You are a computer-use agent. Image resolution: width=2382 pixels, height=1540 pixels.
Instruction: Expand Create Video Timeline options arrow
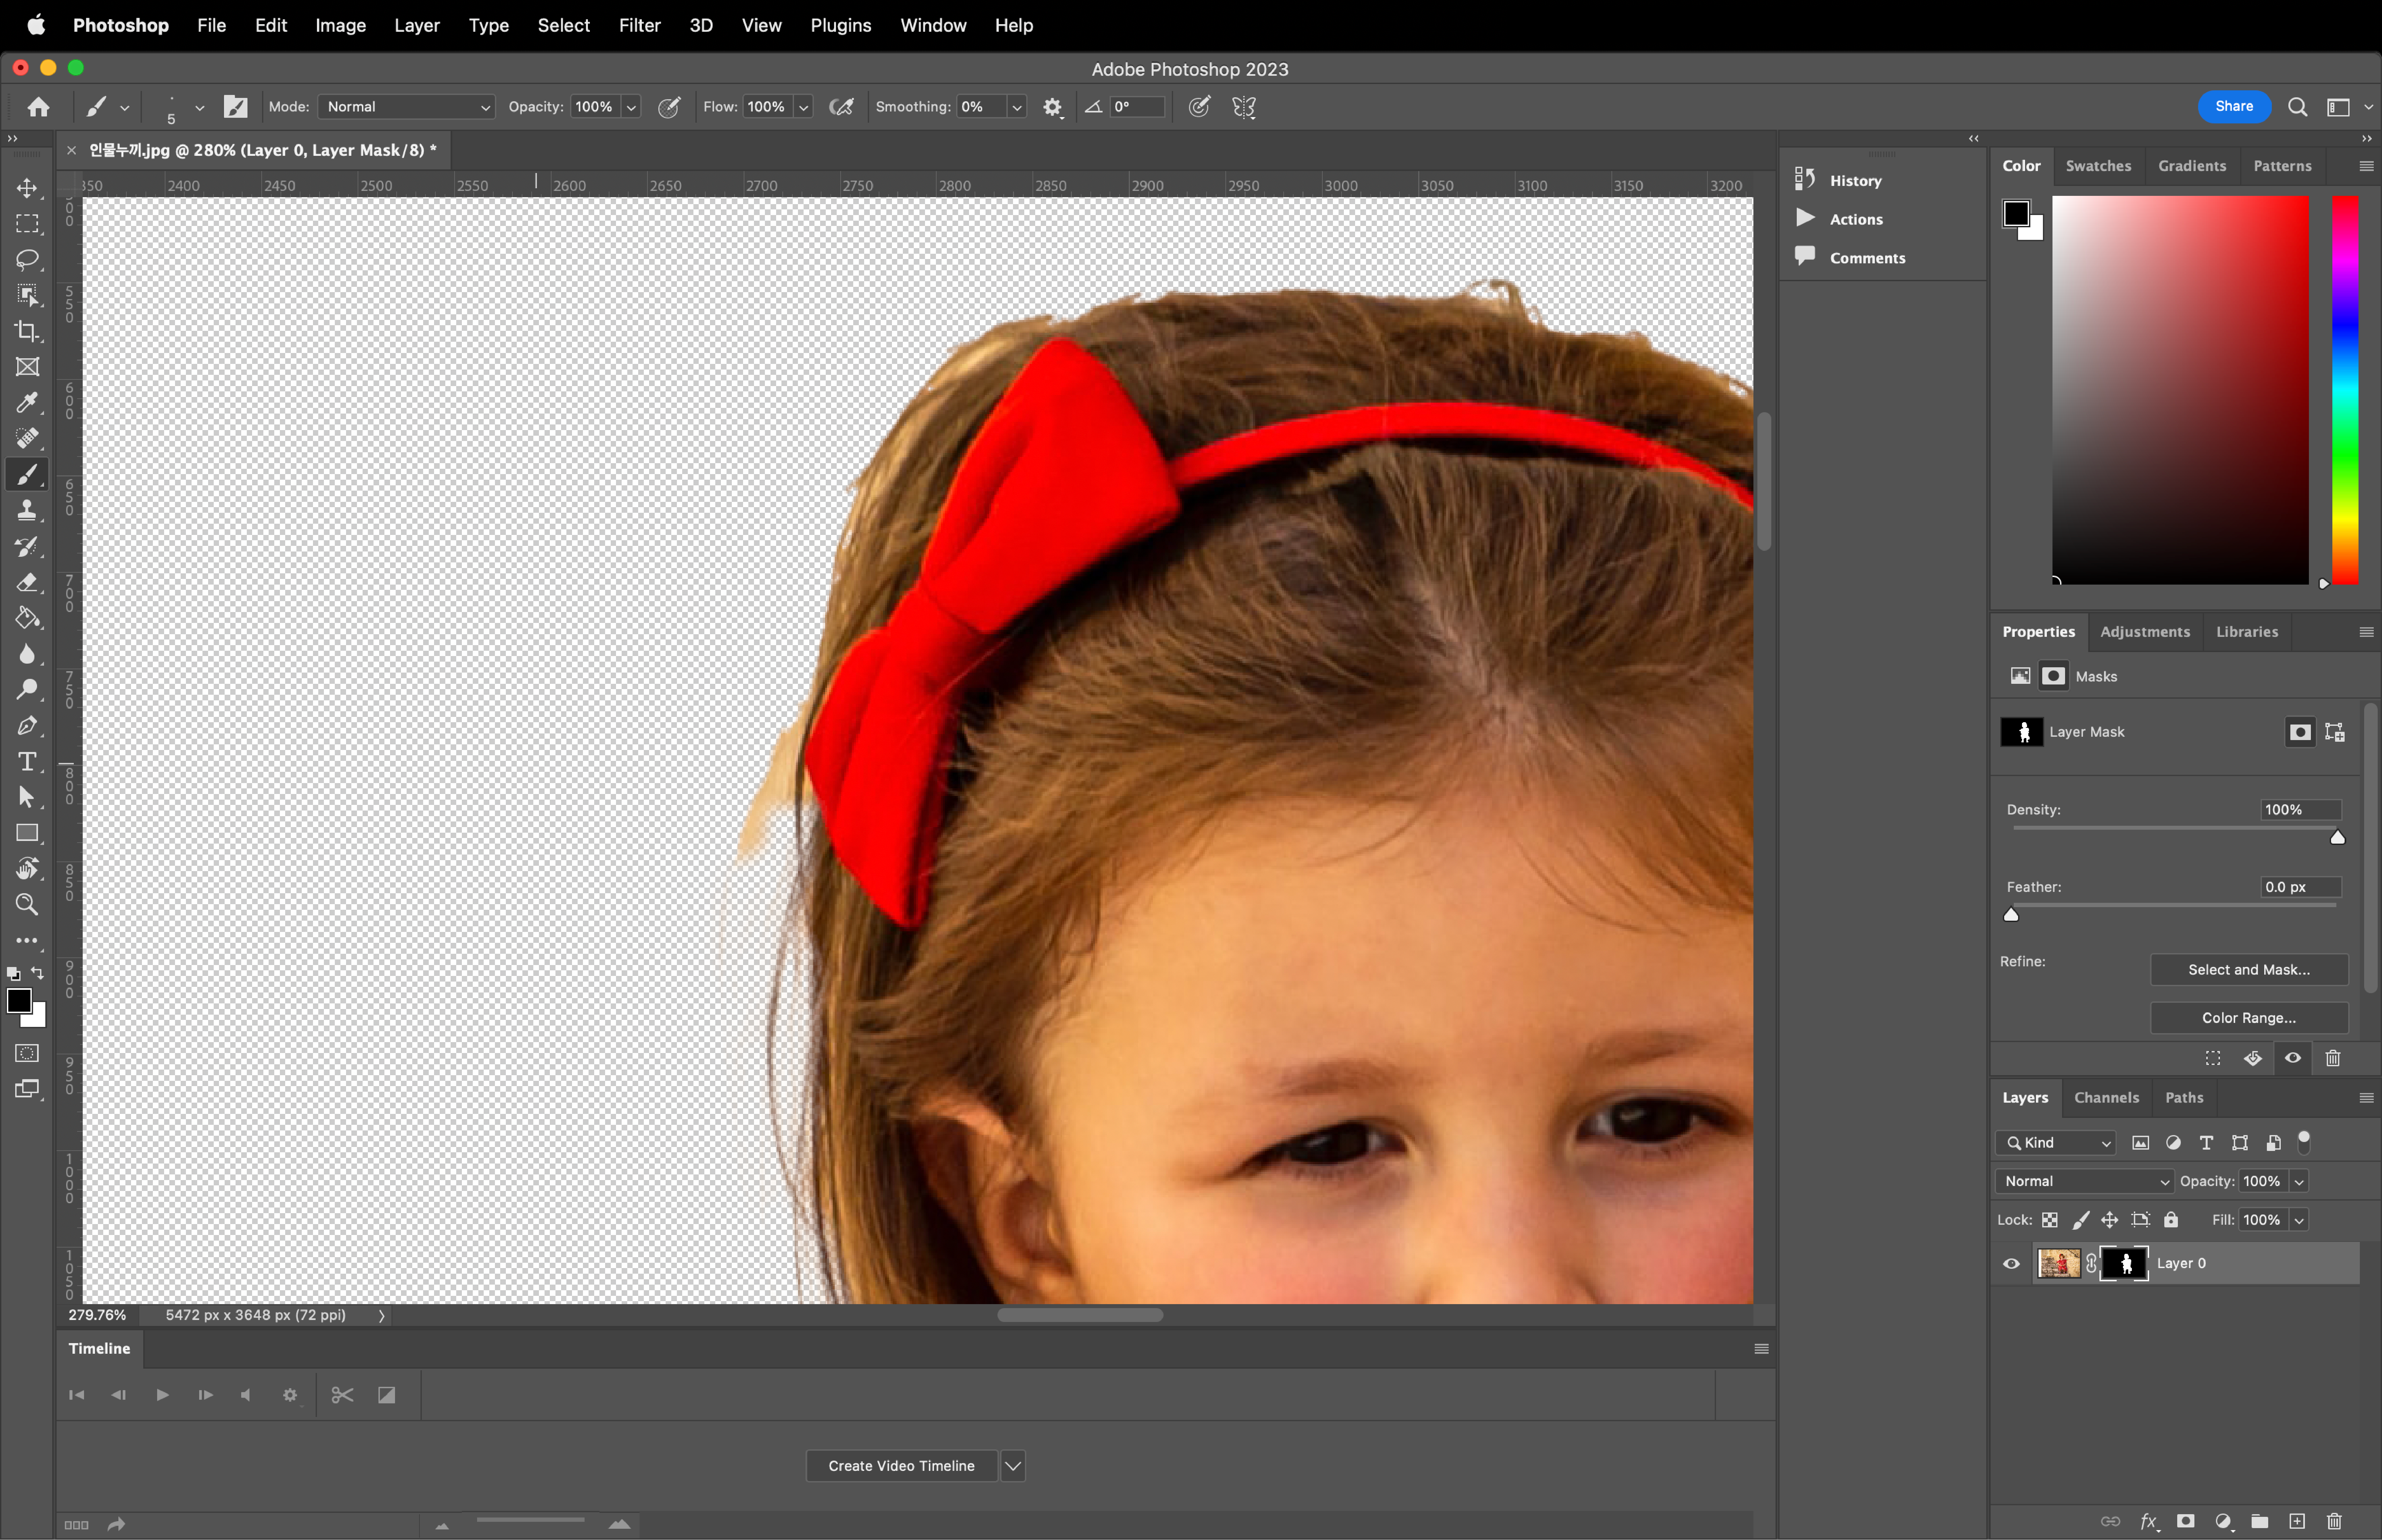click(x=1013, y=1466)
